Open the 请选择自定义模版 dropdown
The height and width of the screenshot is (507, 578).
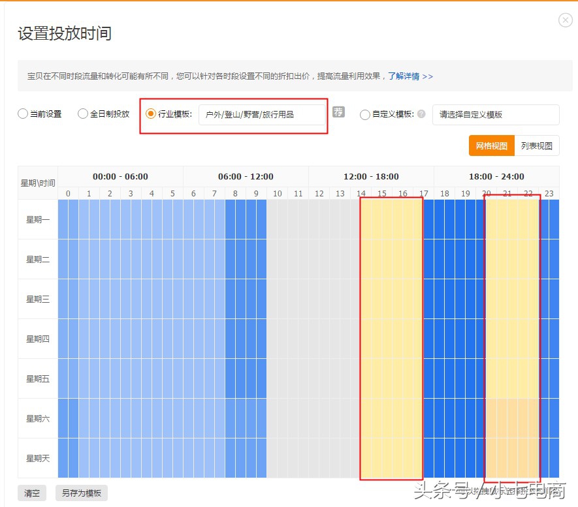pos(495,115)
